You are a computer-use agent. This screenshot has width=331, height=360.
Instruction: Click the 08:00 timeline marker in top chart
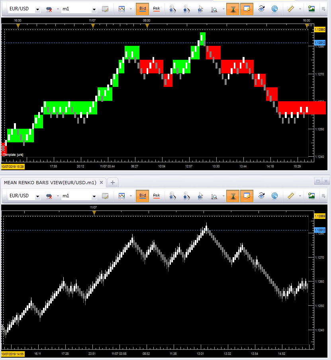(147, 26)
